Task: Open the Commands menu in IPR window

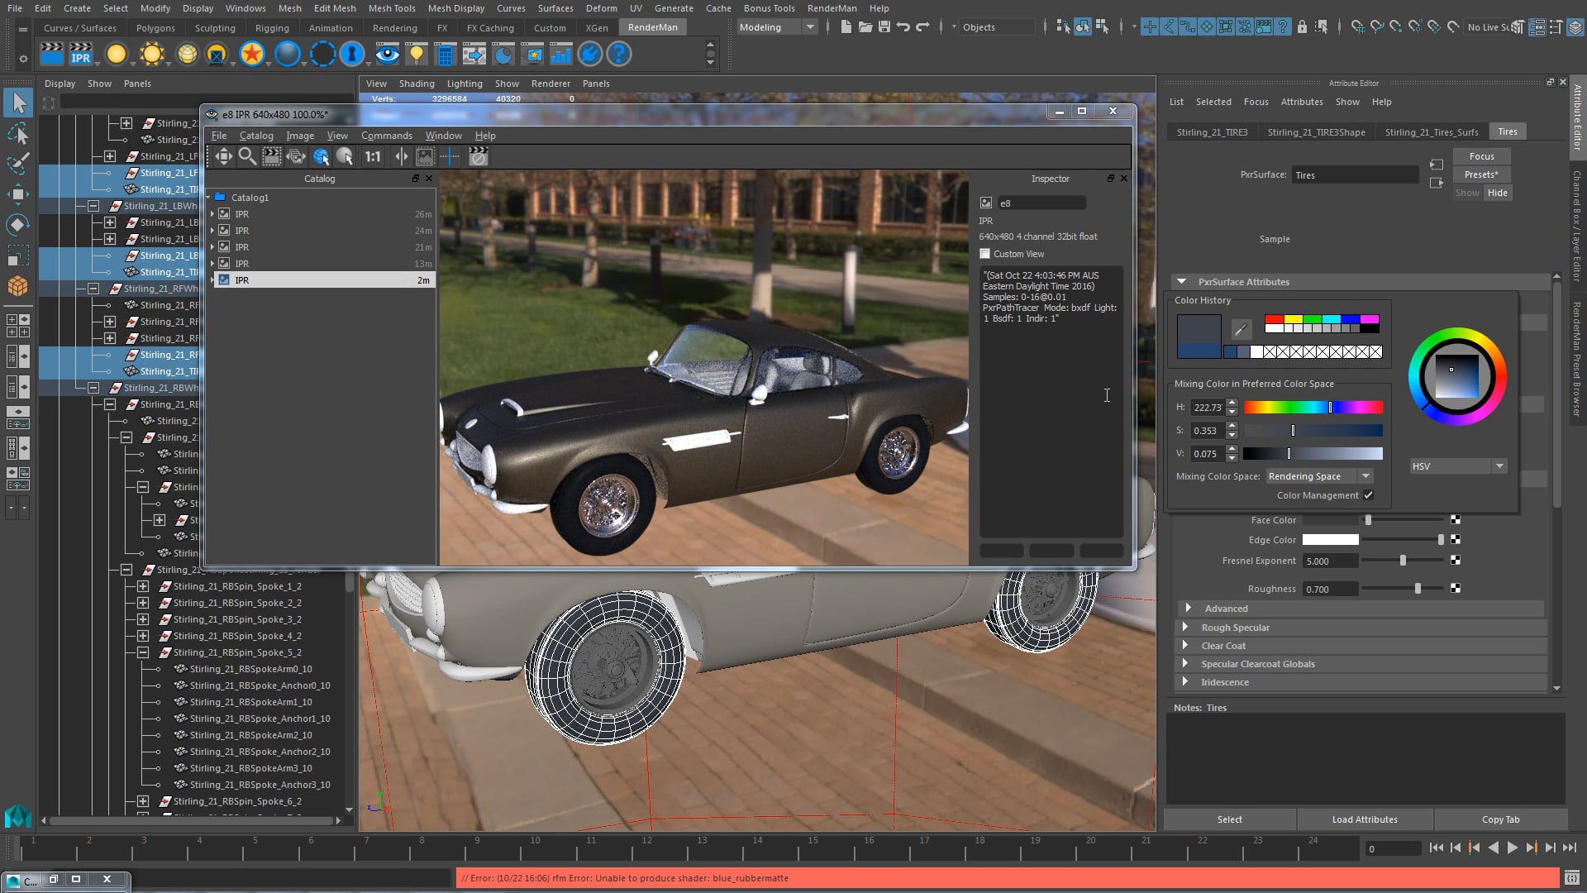Action: click(386, 136)
